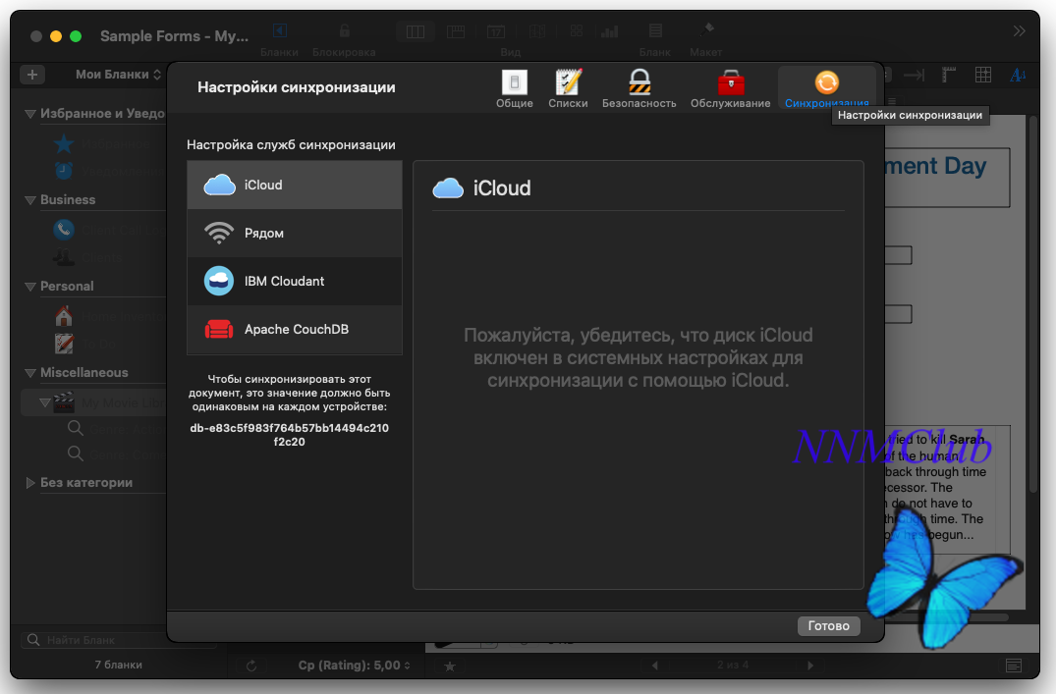Switch to the bar chart view icon
The width and height of the screenshot is (1056, 694).
coord(609,31)
